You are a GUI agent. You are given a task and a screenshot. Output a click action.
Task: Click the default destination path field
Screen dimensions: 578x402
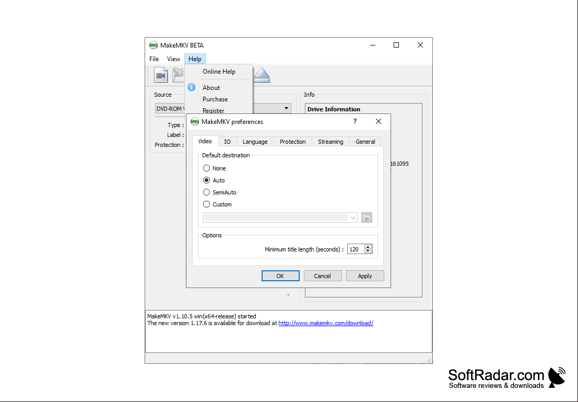[276, 218]
